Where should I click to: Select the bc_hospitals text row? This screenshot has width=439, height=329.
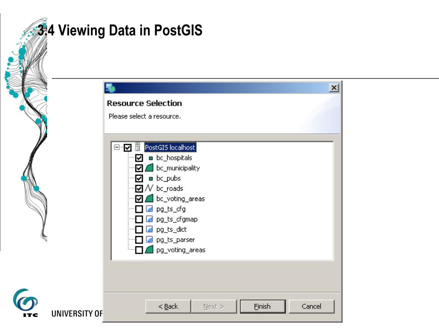174,158
